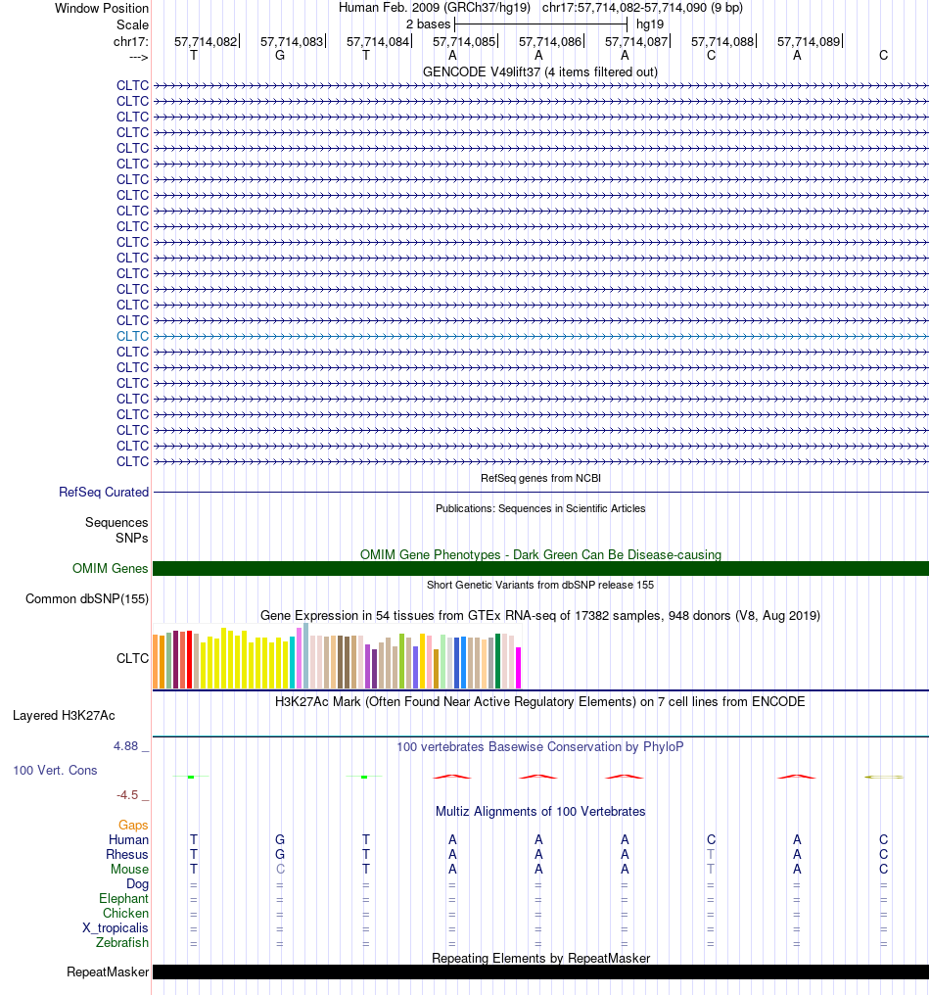Click the olive-yellow PhyloP mark at last base
Image resolution: width=930 pixels, height=995 pixels.
(x=884, y=777)
